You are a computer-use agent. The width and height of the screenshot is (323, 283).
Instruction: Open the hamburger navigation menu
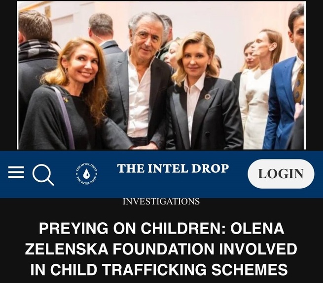tap(16, 172)
